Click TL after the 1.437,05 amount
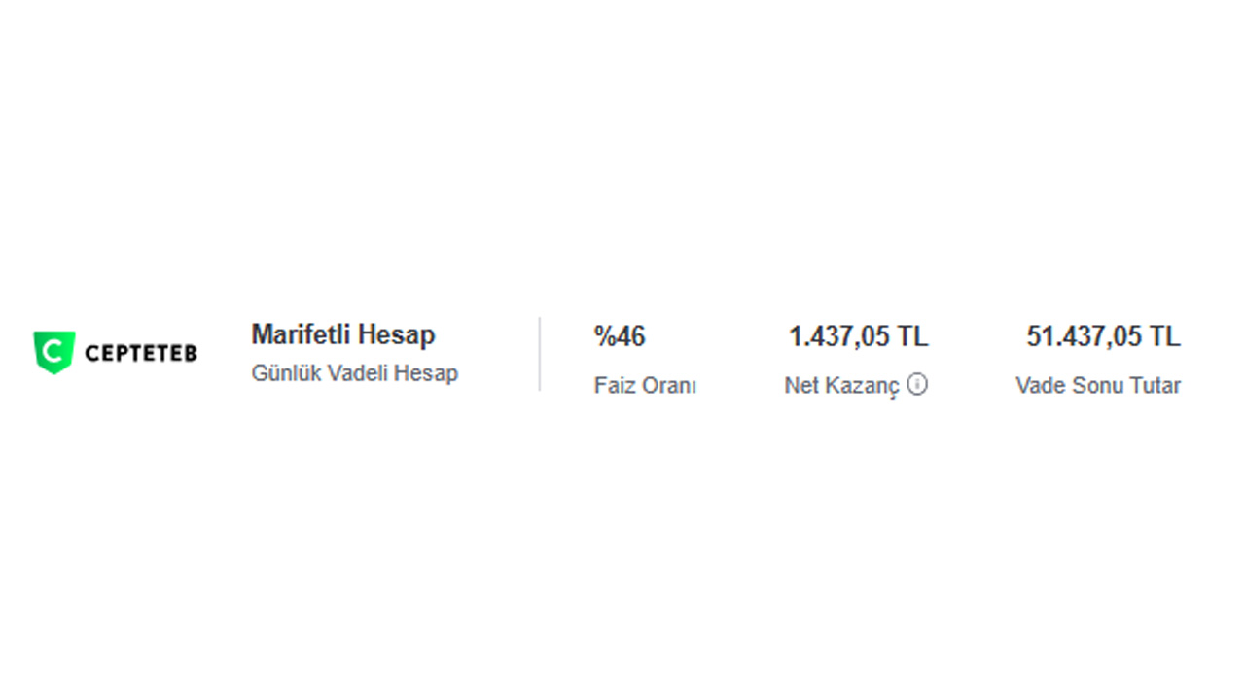This screenshot has width=1245, height=700. [912, 336]
